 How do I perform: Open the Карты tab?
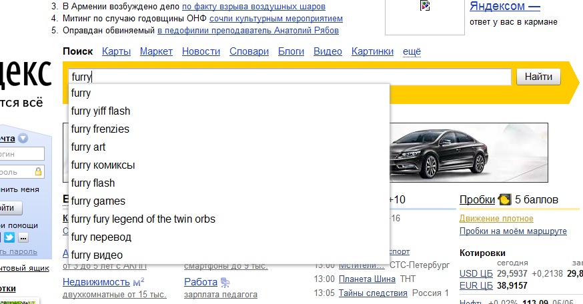[x=116, y=51]
